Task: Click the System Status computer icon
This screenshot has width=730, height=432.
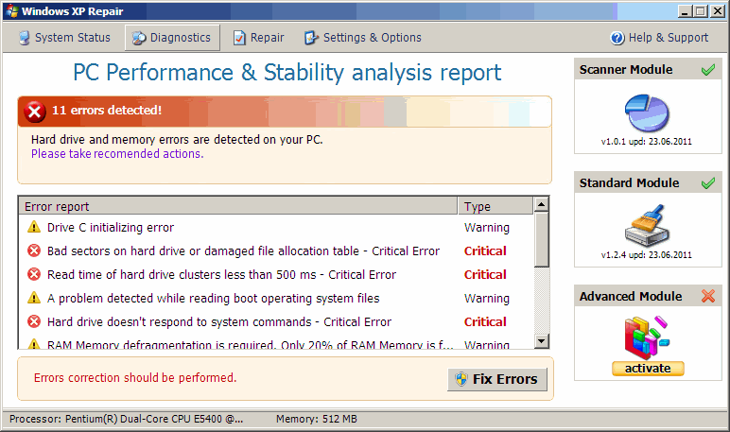Action: [x=25, y=38]
